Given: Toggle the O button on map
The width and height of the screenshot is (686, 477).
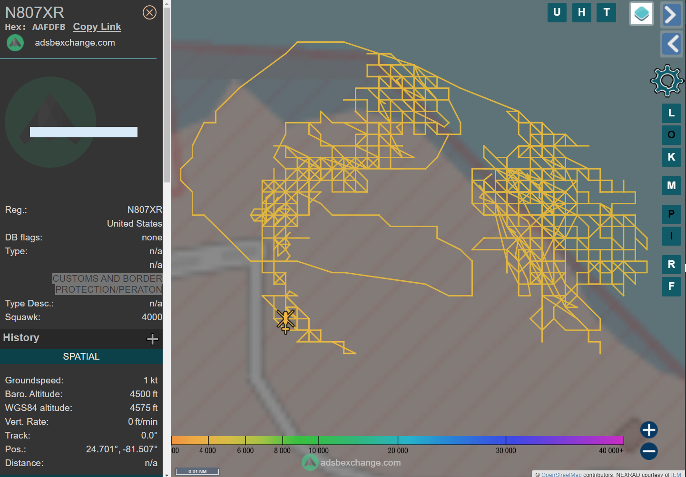Looking at the screenshot, I should (x=671, y=135).
